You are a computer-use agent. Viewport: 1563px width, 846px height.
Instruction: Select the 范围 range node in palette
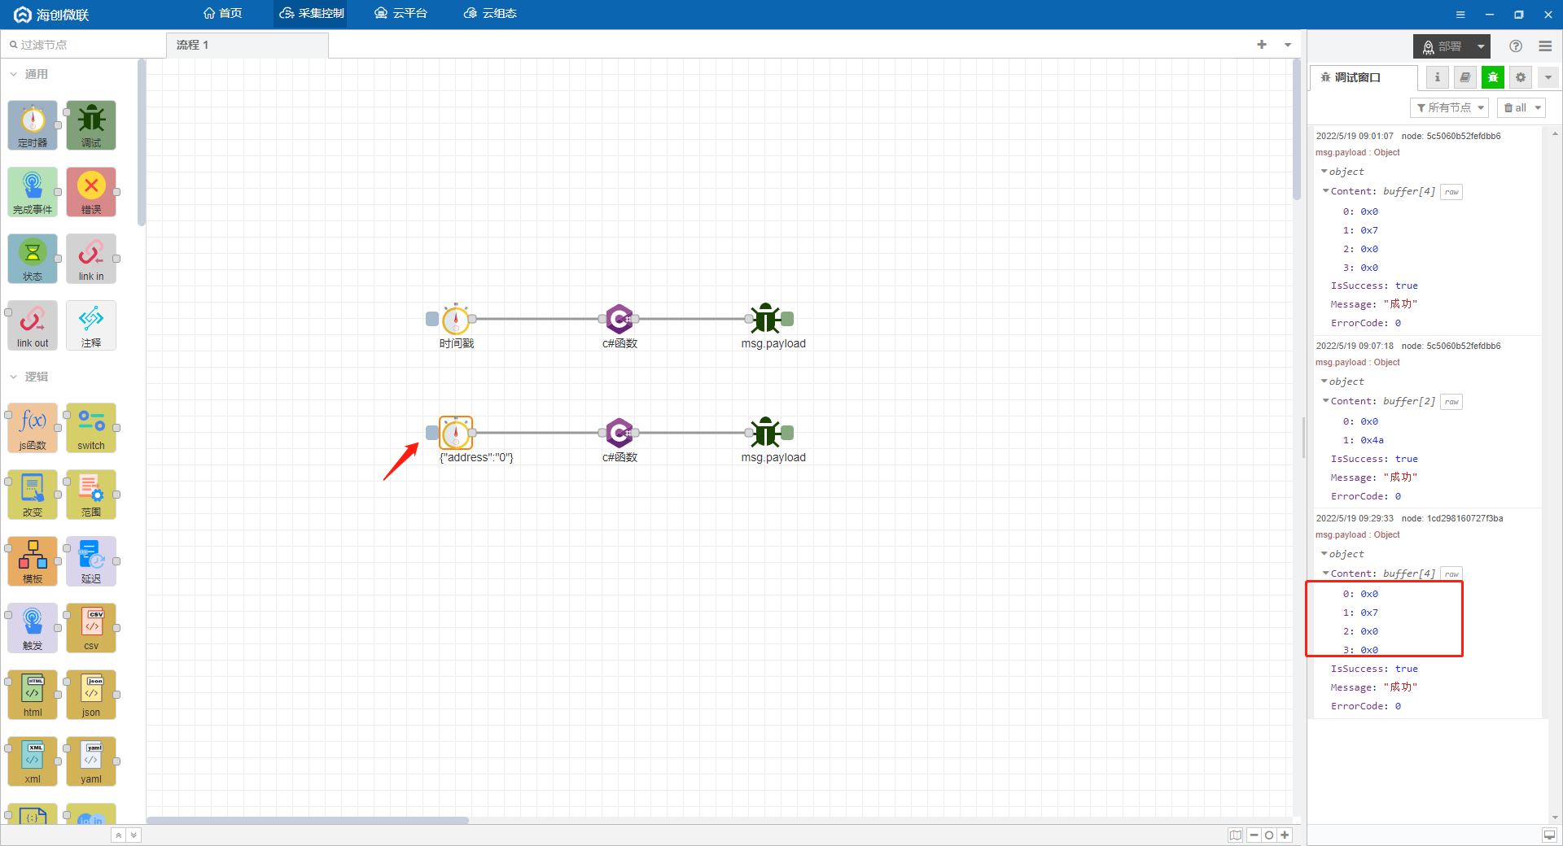click(91, 495)
